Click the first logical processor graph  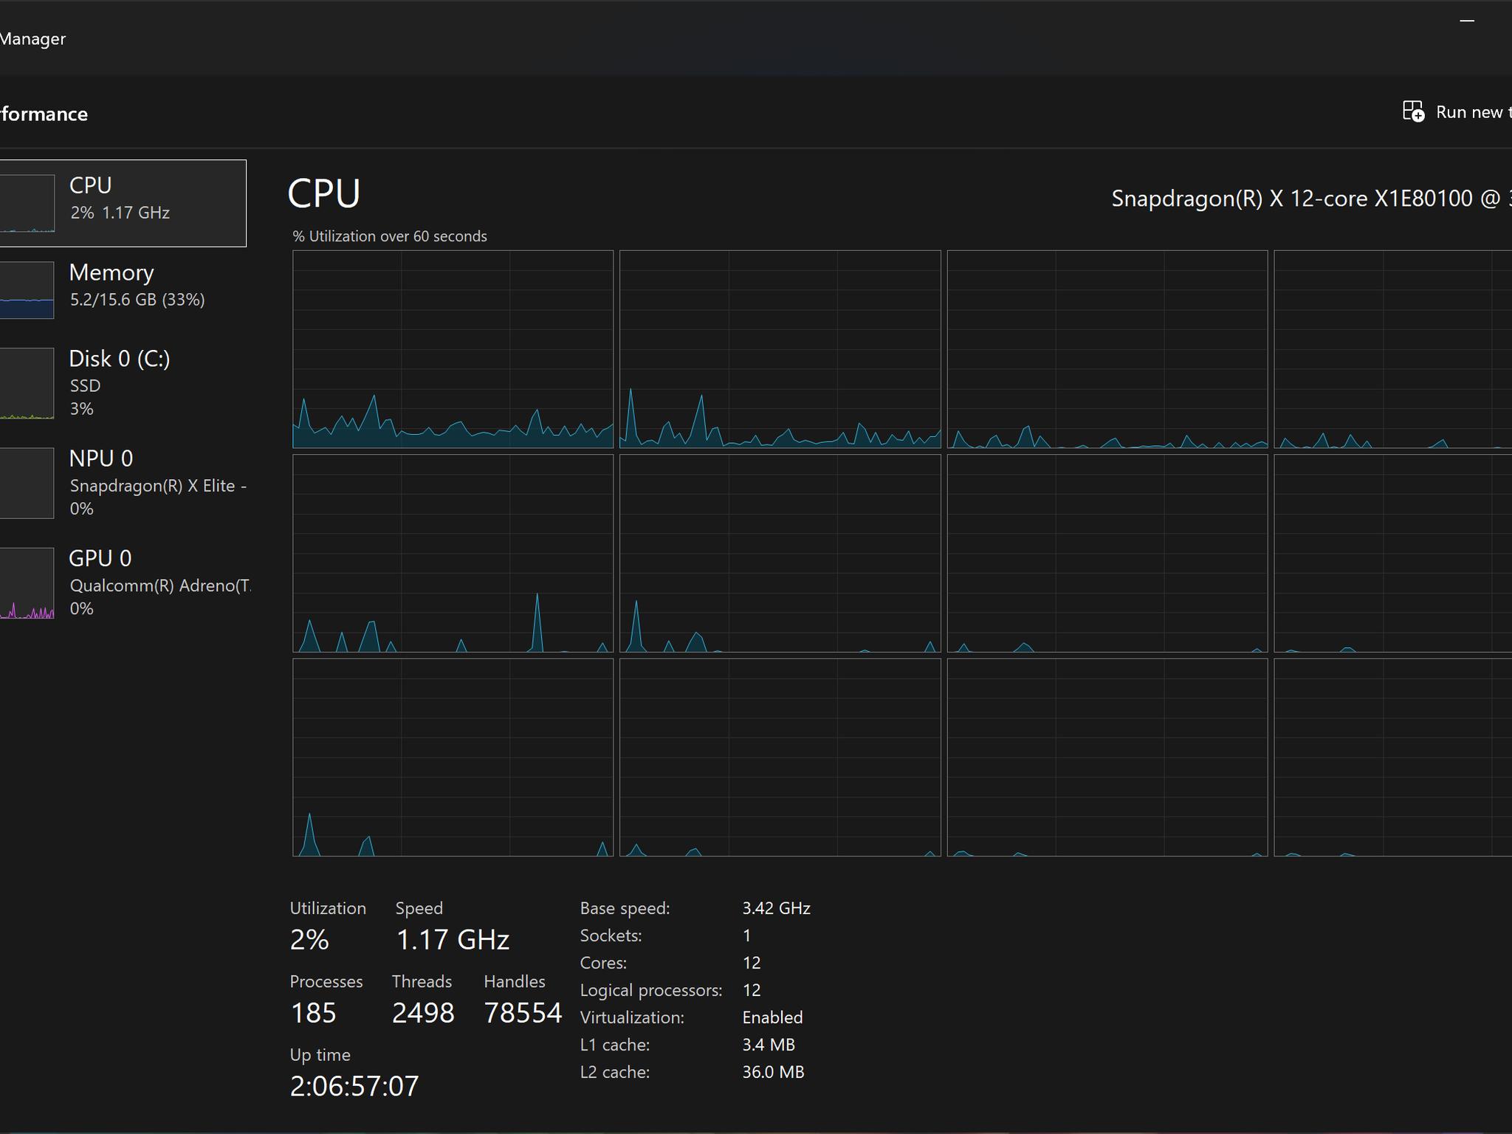[453, 349]
